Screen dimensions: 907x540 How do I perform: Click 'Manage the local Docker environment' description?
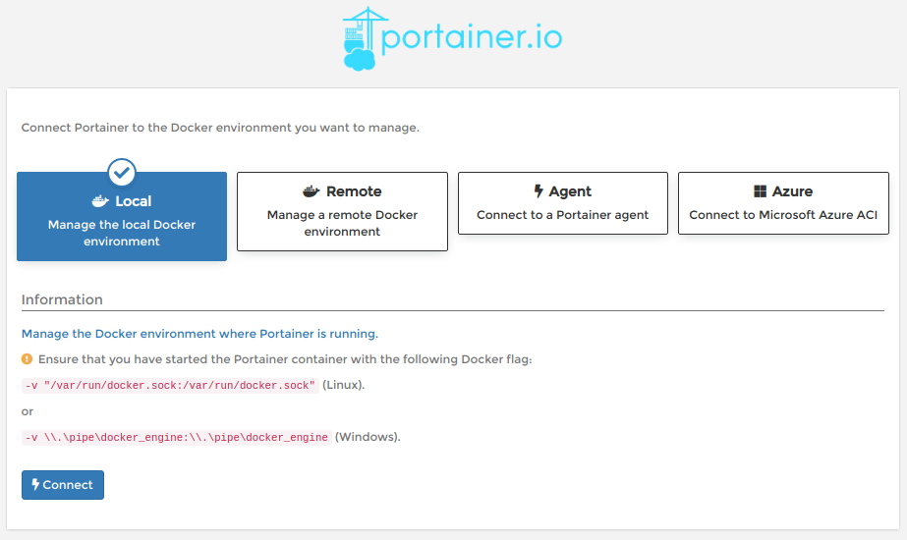pyautogui.click(x=122, y=233)
